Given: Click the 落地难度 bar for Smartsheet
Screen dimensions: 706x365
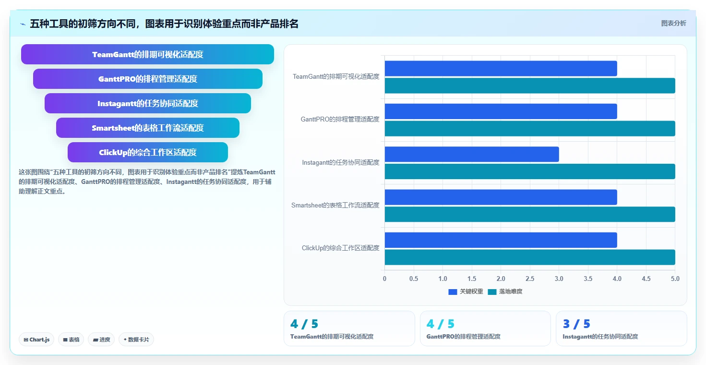Looking at the screenshot, I should [x=530, y=214].
